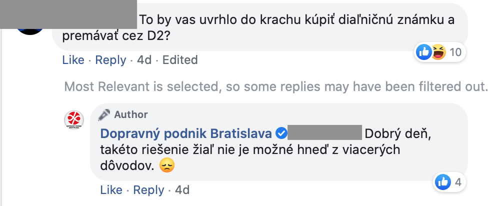Image resolution: width=502 pixels, height=206 pixels.
Task: Click the 4d timestamp next to Edited
Action: 144,60
